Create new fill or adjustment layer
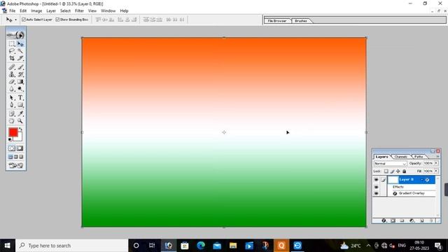This screenshot has width=448, height=252. pos(412,221)
